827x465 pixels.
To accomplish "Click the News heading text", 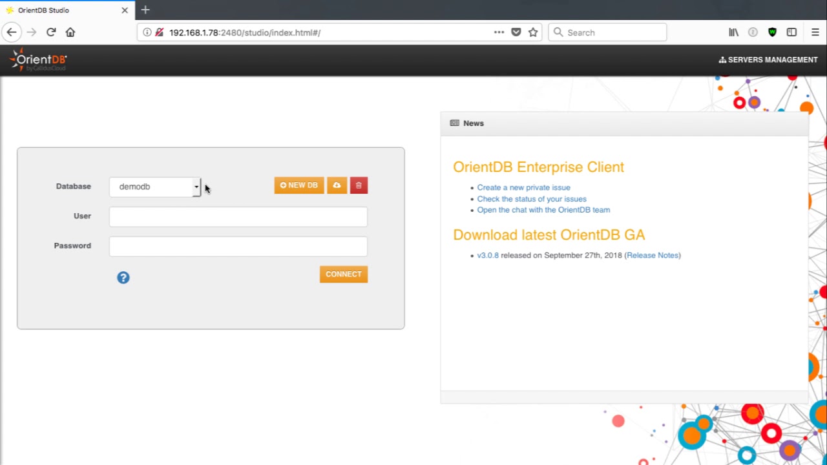I will (x=474, y=123).
